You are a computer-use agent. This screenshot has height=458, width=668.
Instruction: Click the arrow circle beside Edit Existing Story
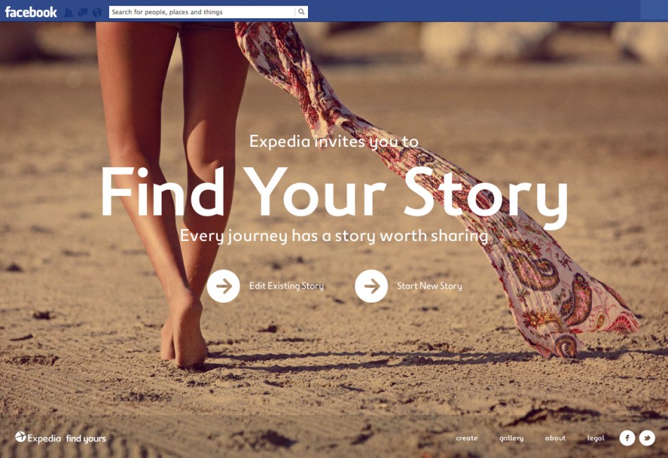223,286
